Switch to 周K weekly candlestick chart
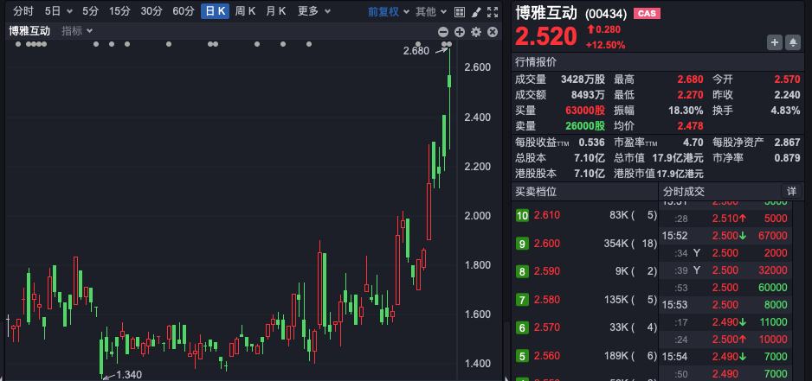 tap(246, 11)
